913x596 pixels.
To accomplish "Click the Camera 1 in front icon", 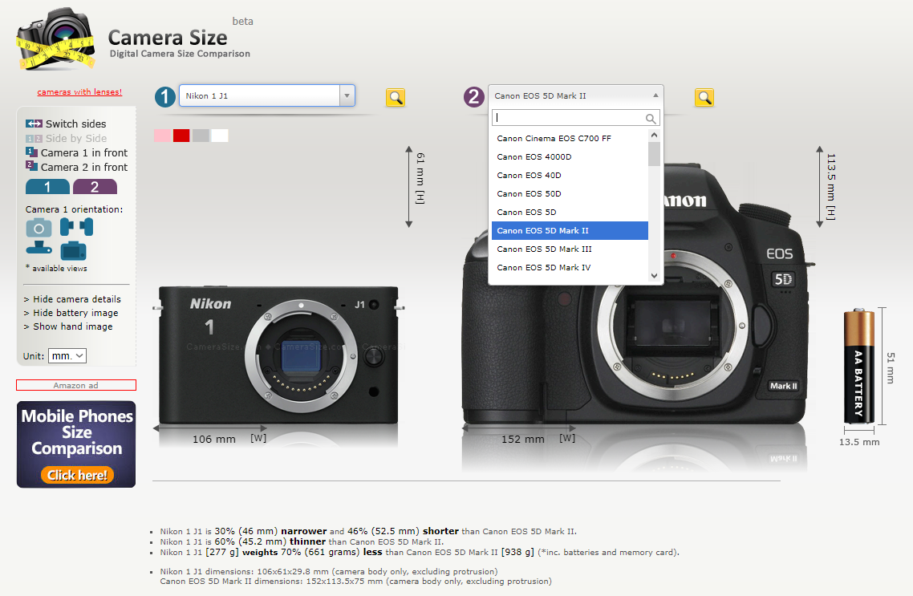I will (31, 152).
